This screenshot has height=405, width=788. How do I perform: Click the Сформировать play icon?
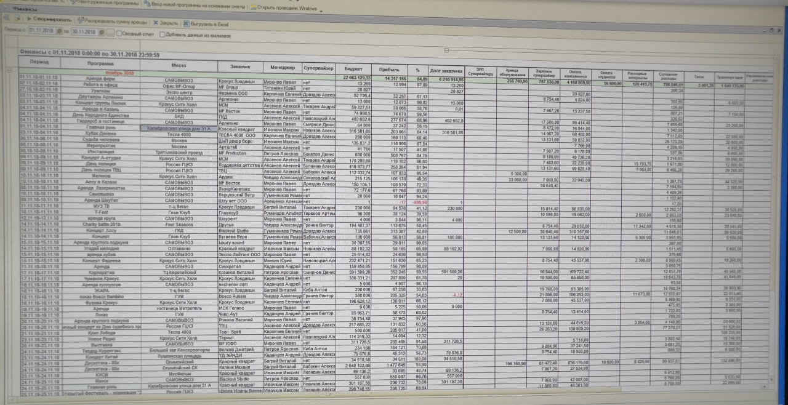tap(29, 20)
